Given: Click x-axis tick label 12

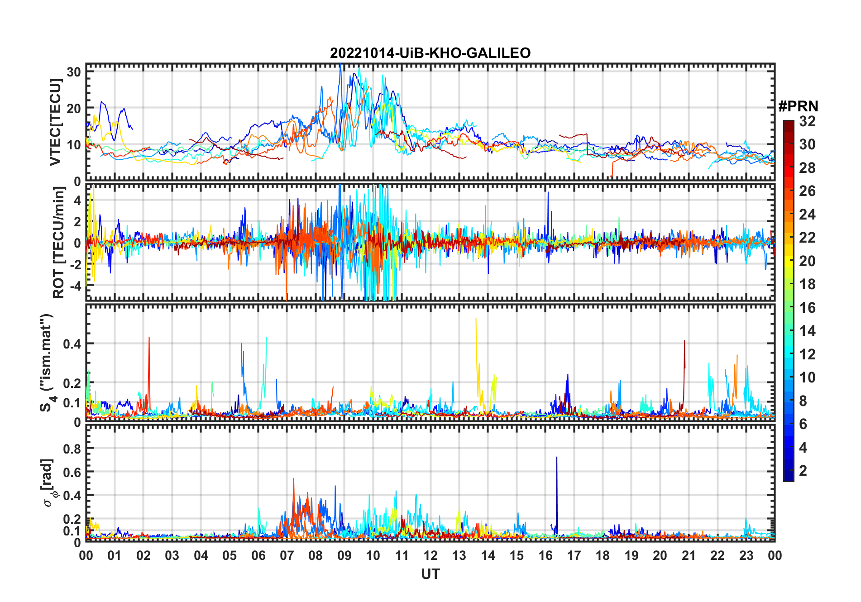Looking at the screenshot, I should coord(430,555).
